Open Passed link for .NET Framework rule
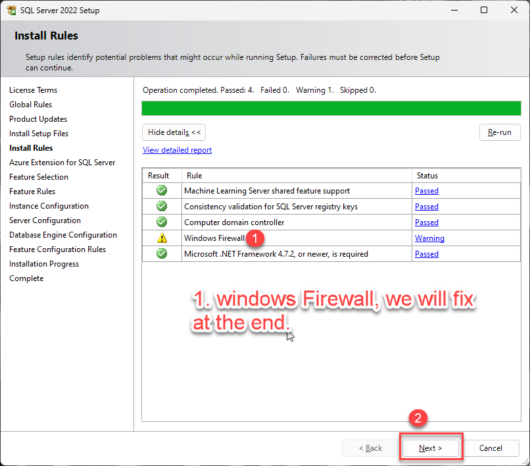Viewport: 530px width, 466px height. pos(426,254)
